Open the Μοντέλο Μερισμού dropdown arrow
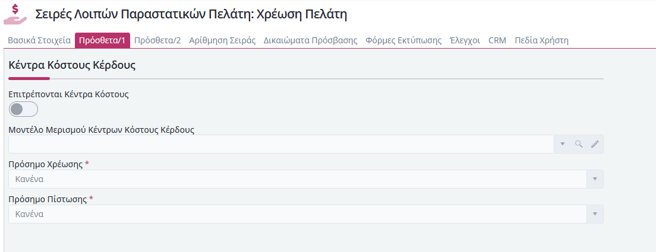The width and height of the screenshot is (656, 252). point(563,144)
